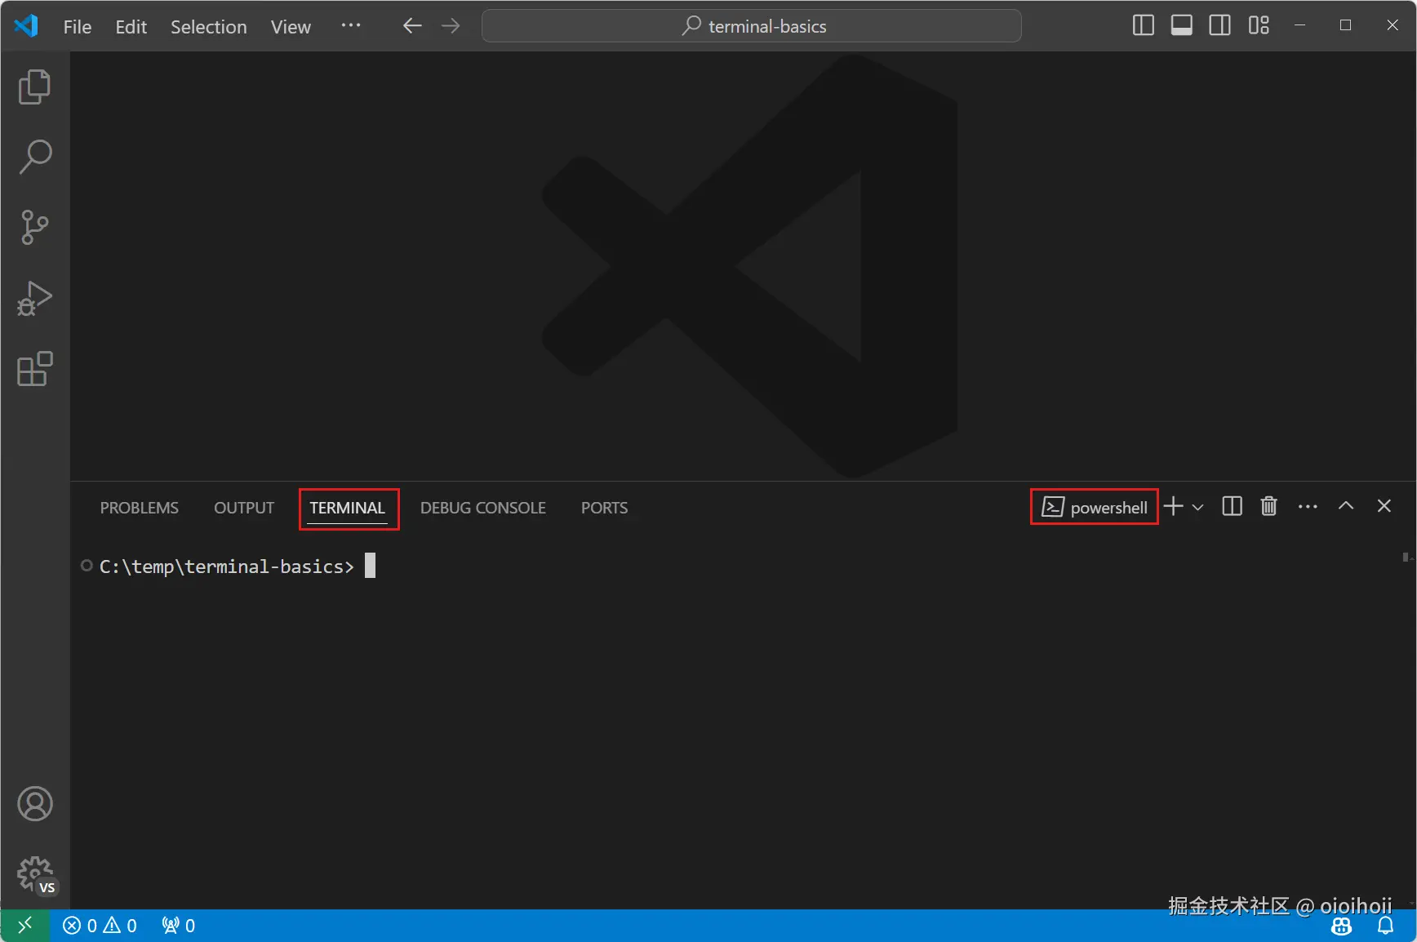This screenshot has height=942, width=1417.
Task: Create a new terminal with plus icon
Action: click(x=1173, y=506)
